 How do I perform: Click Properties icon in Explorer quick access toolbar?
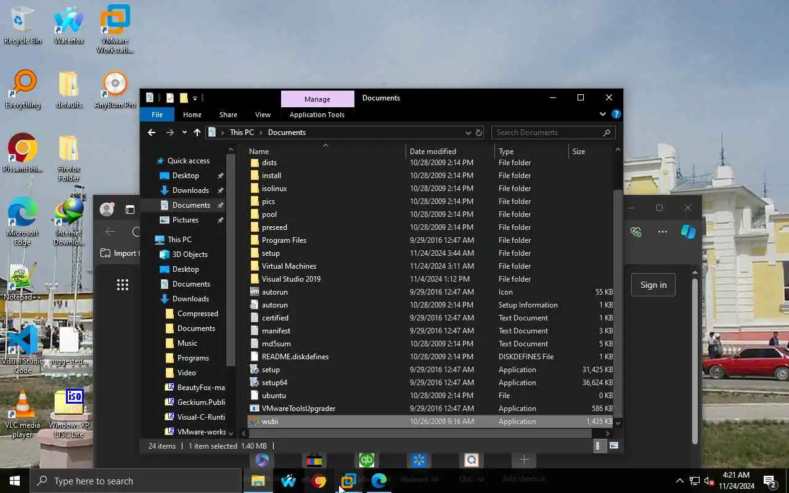(170, 98)
